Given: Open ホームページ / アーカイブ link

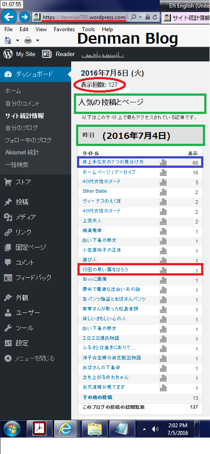Looking at the screenshot, I should coord(109,172).
